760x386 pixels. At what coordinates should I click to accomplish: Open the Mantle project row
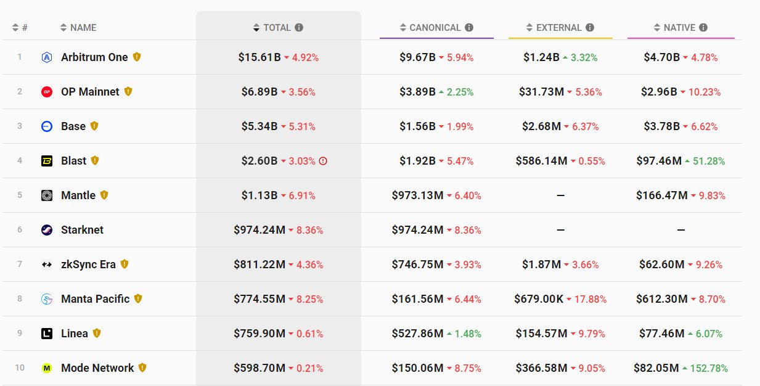click(372, 195)
